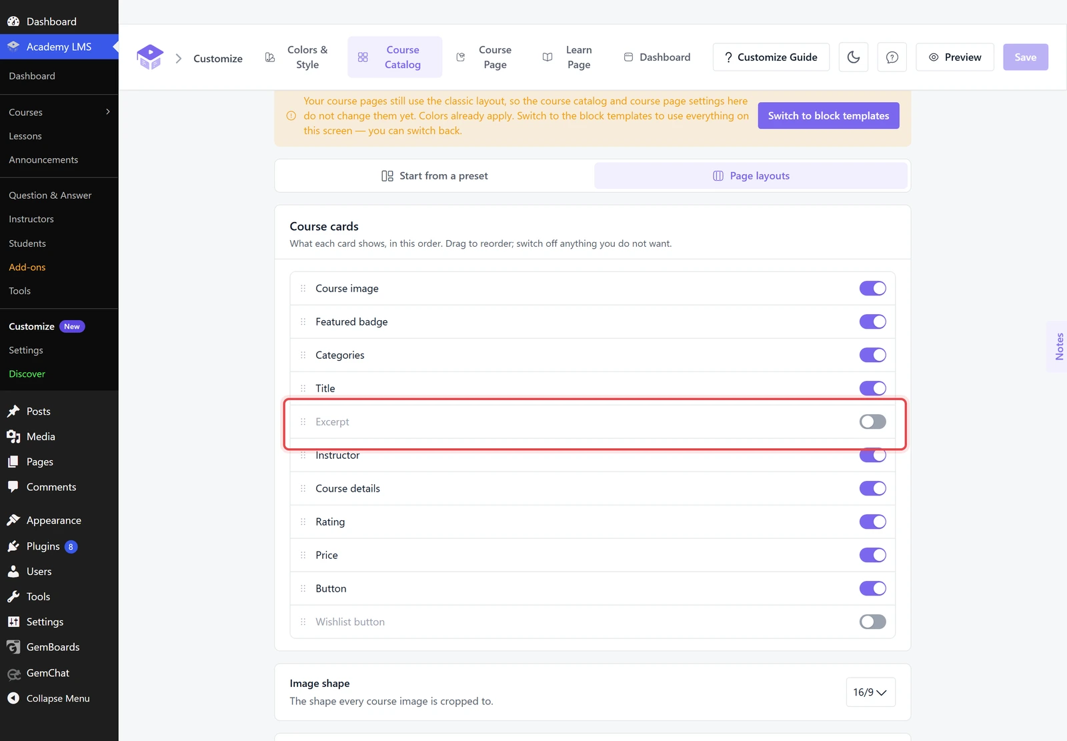Open Plugins via the plug icon
Image resolution: width=1067 pixels, height=741 pixels.
coord(13,546)
